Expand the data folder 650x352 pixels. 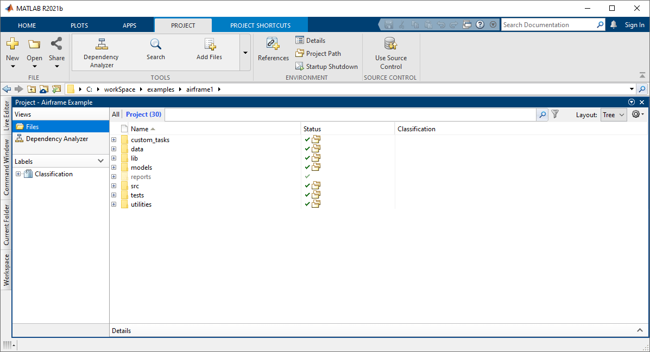point(114,149)
